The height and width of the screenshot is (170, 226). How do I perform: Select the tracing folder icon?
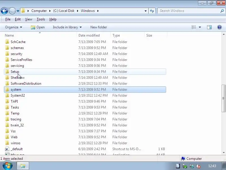7,119
